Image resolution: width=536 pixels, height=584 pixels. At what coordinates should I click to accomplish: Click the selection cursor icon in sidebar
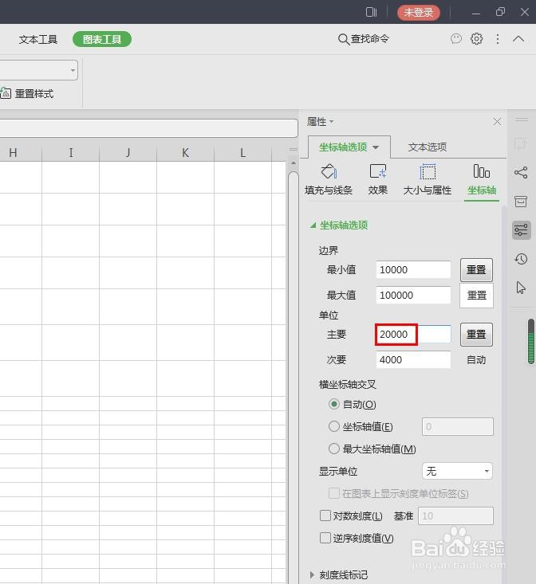point(521,288)
